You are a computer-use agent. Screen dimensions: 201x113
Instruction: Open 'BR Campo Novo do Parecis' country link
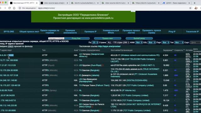pyautogui.click(x=91, y=105)
